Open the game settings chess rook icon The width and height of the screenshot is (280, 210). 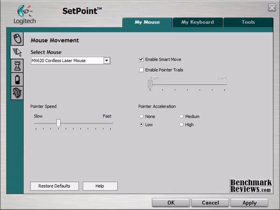pos(17,66)
